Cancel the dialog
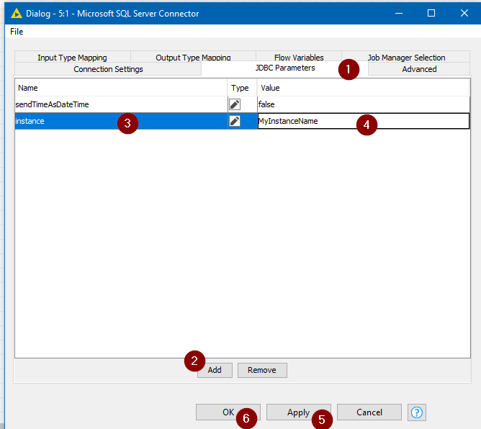The height and width of the screenshot is (429, 481). [x=369, y=412]
